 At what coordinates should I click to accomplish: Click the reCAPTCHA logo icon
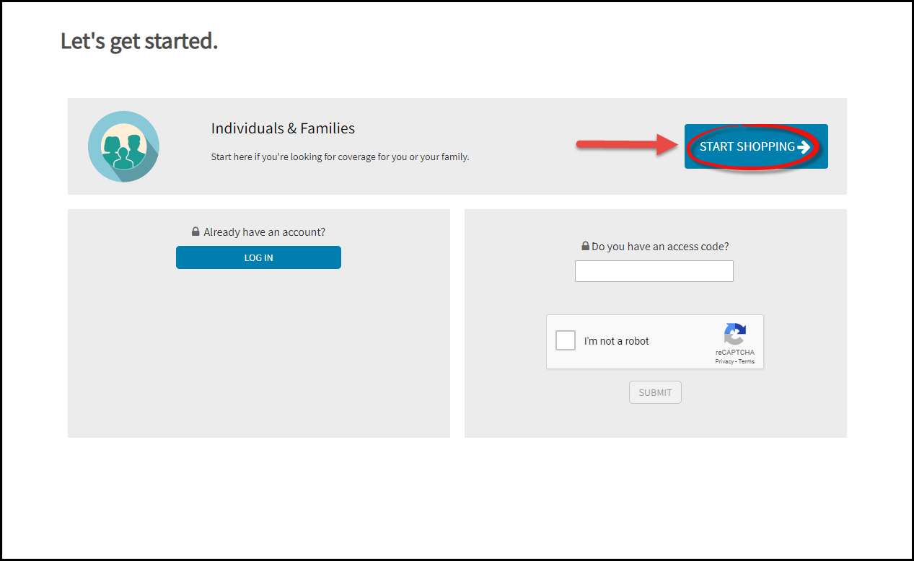point(734,334)
